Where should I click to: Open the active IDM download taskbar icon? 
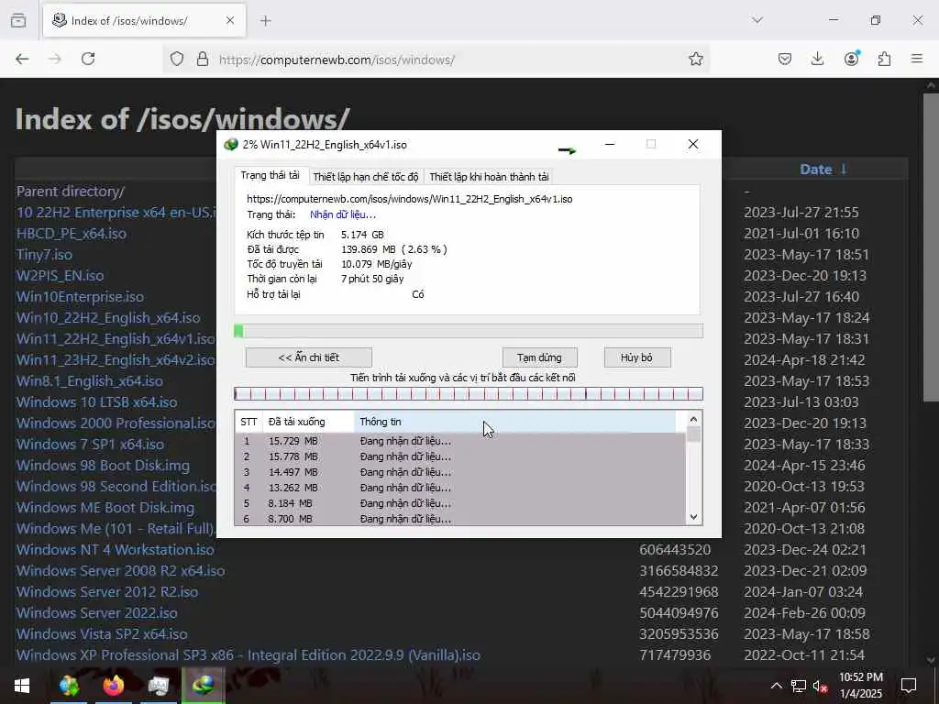pos(203,686)
